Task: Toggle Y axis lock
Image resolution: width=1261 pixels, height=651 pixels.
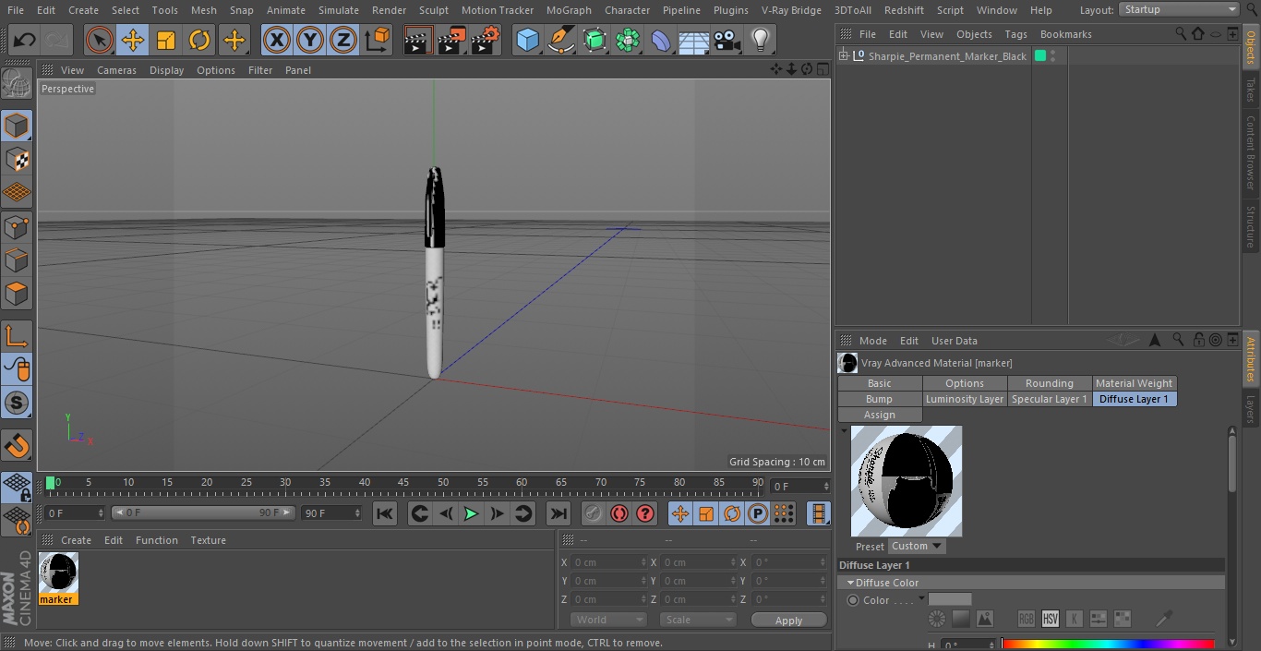Action: [x=310, y=40]
